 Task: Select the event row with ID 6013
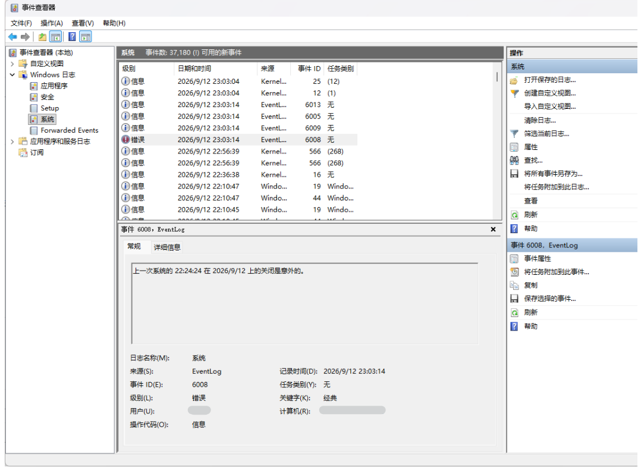[x=238, y=105]
